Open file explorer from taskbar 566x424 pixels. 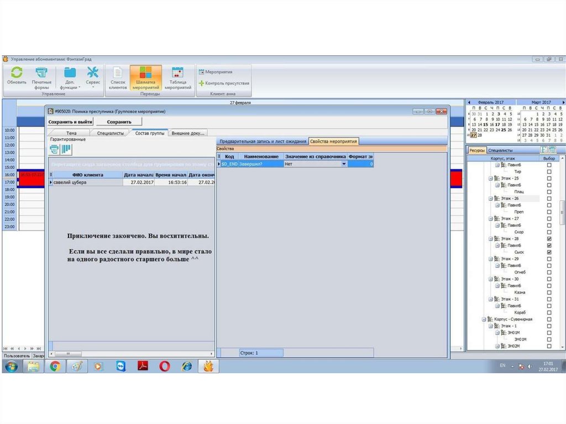pos(33,367)
